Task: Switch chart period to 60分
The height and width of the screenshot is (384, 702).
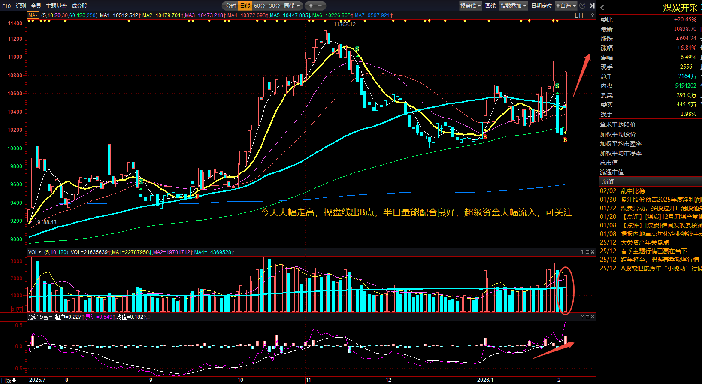Action: coord(260,6)
